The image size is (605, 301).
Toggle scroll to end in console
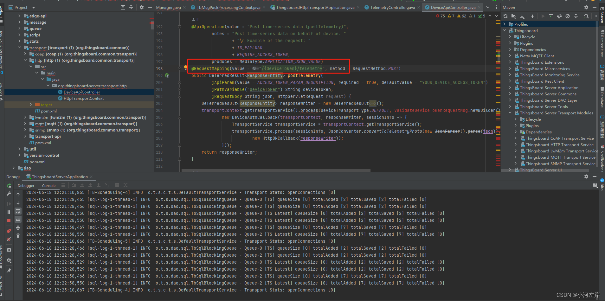point(18,219)
